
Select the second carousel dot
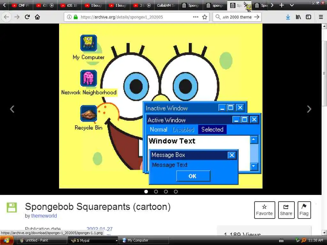click(156, 191)
